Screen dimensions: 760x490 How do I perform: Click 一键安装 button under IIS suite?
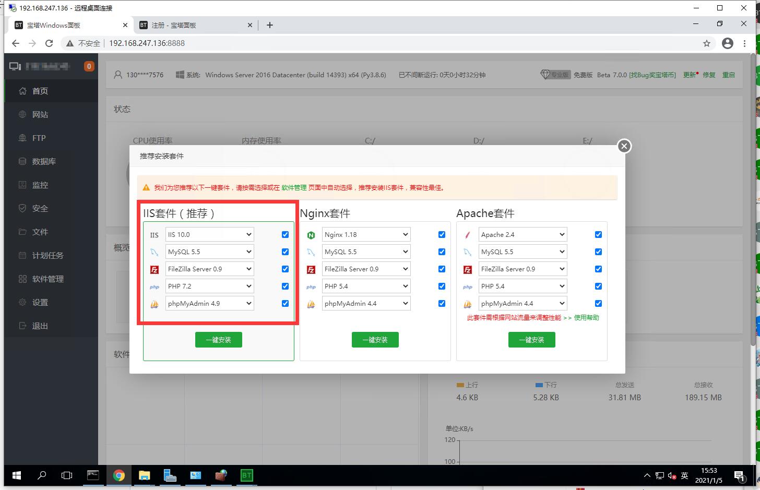point(219,340)
